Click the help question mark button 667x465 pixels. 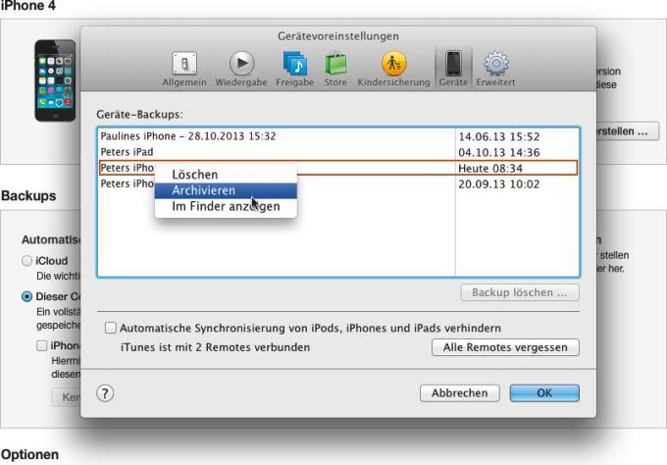105,393
